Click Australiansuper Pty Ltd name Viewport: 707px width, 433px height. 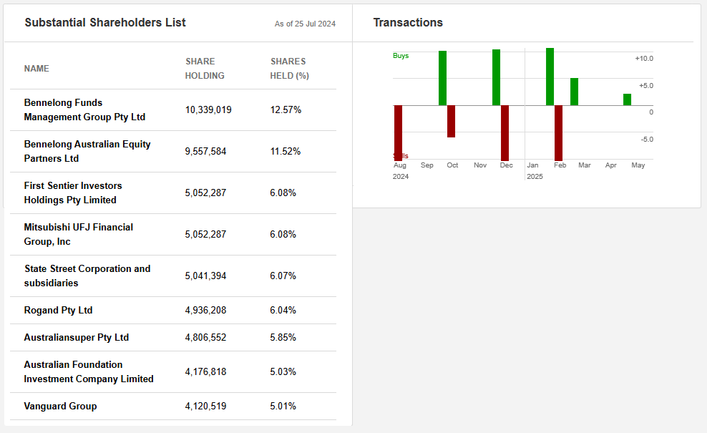click(x=77, y=337)
